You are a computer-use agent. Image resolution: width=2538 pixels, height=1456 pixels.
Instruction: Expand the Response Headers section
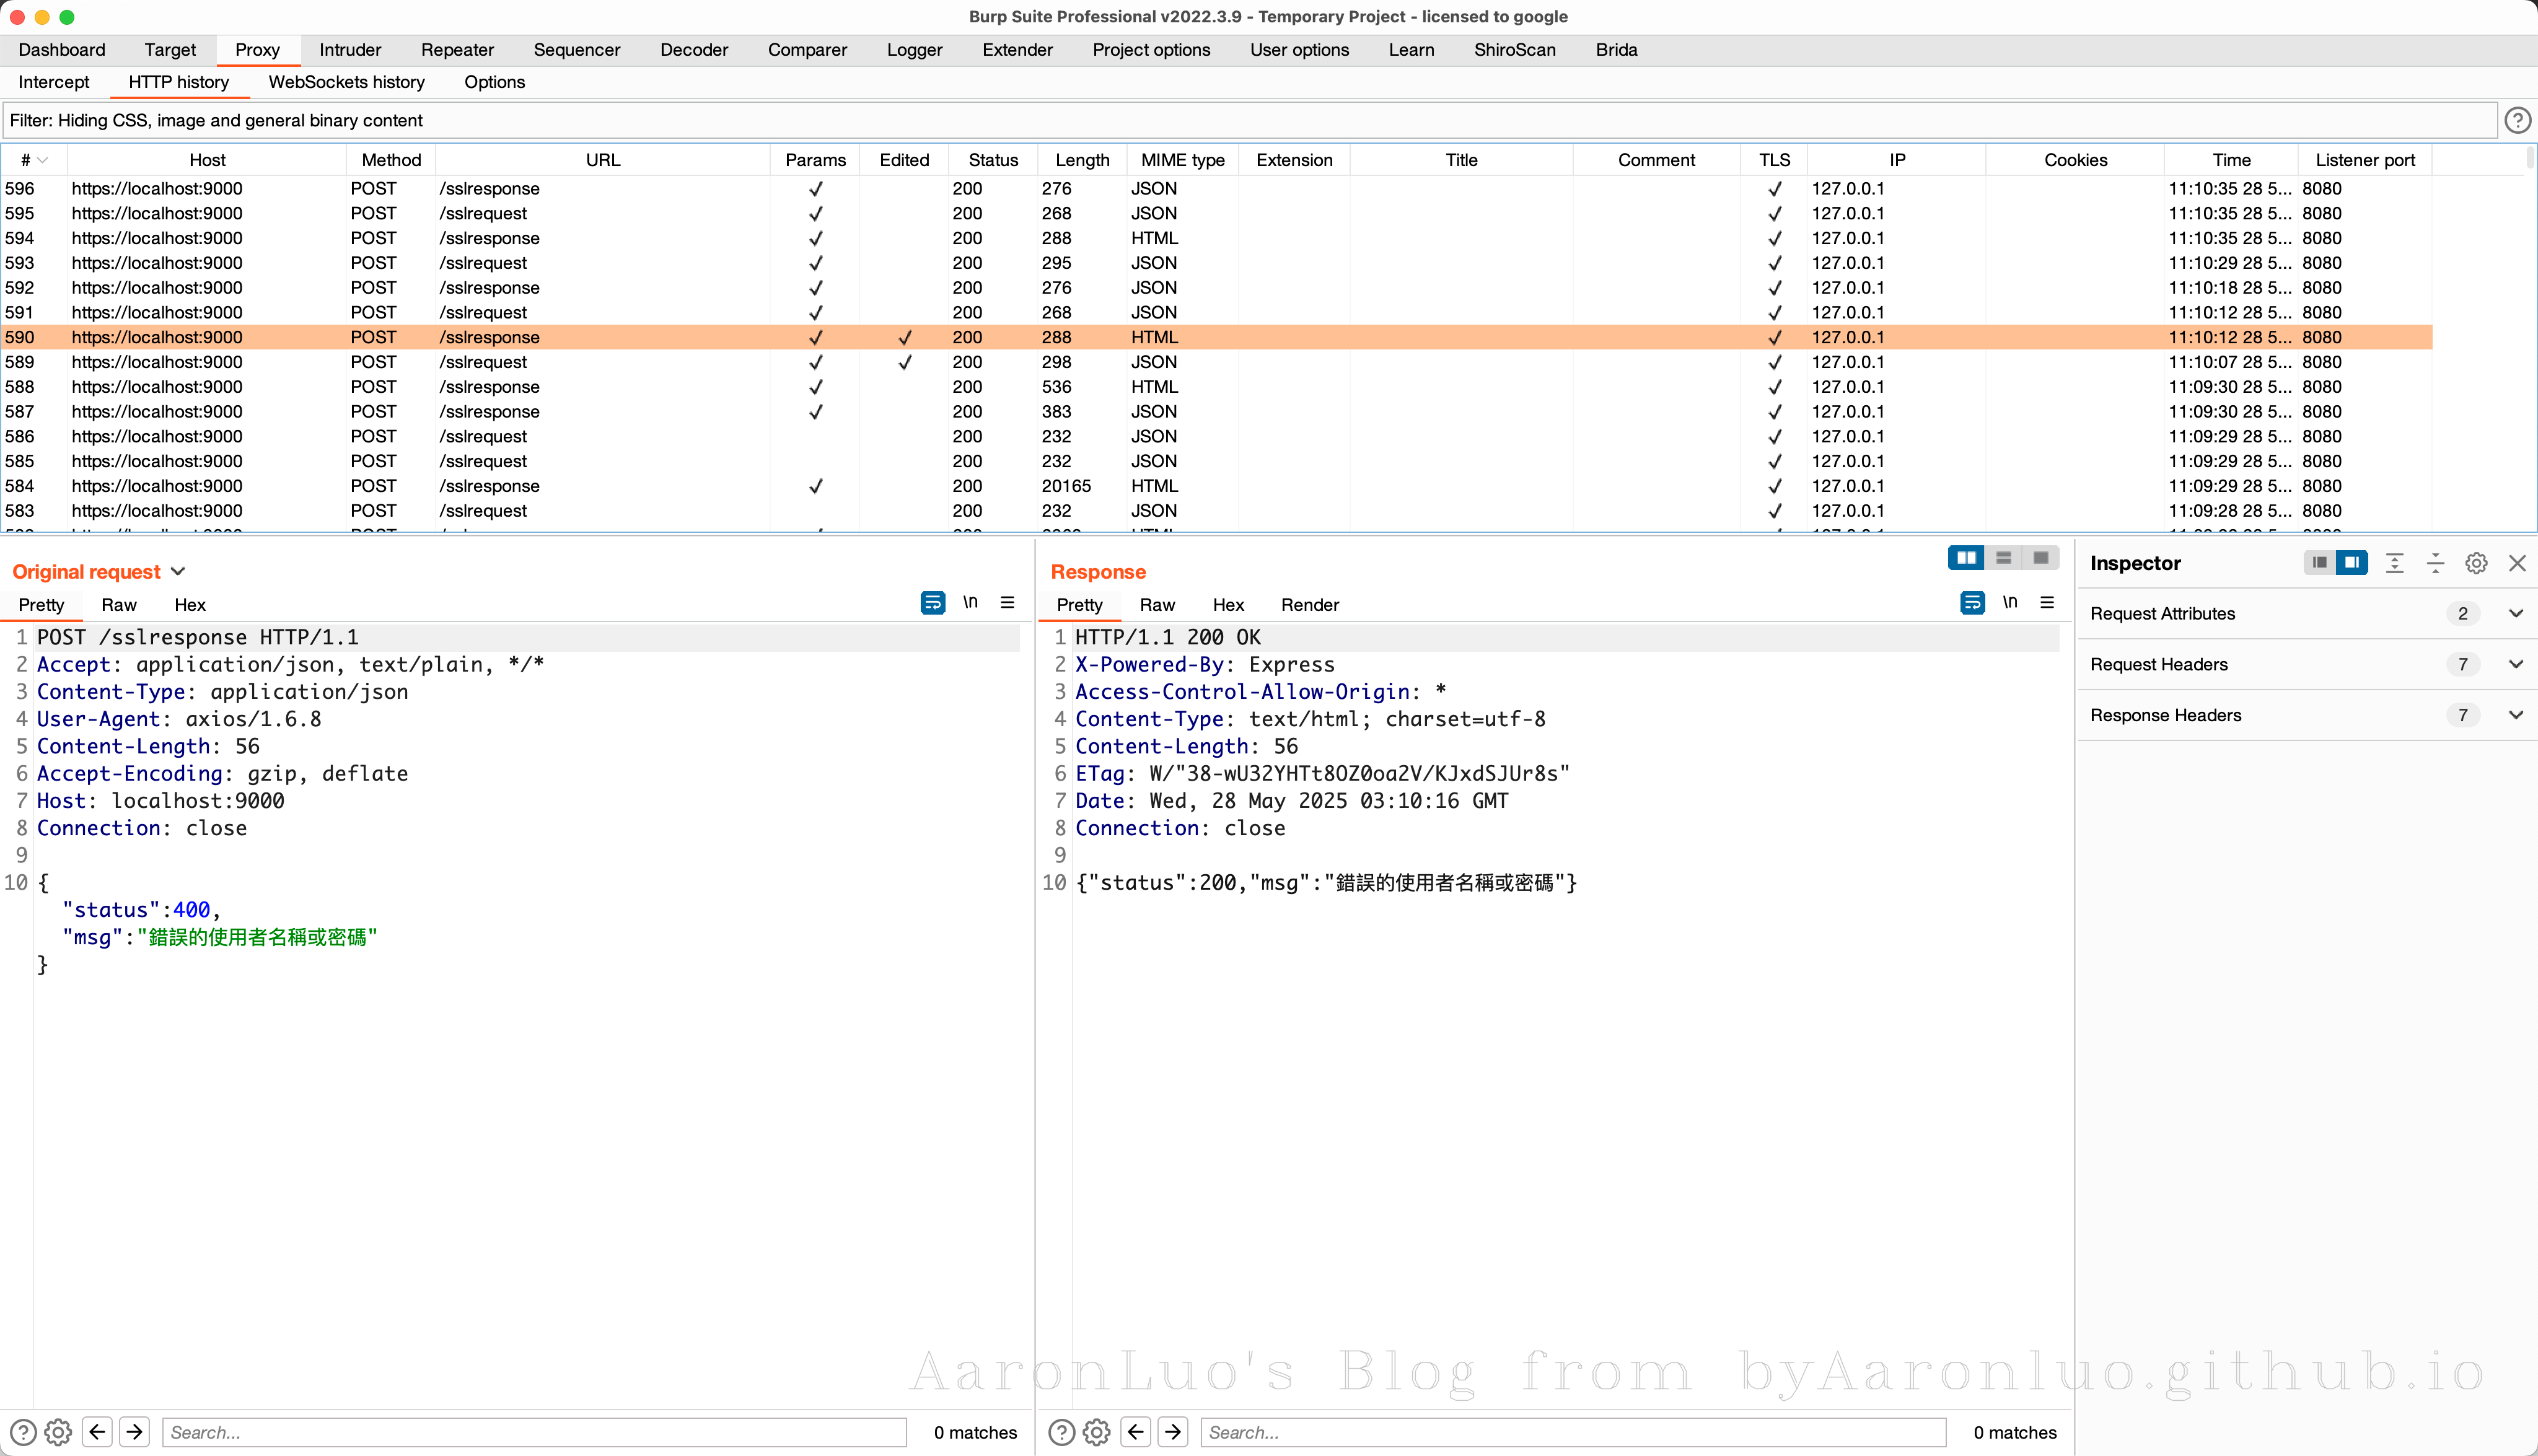pyautogui.click(x=2516, y=715)
